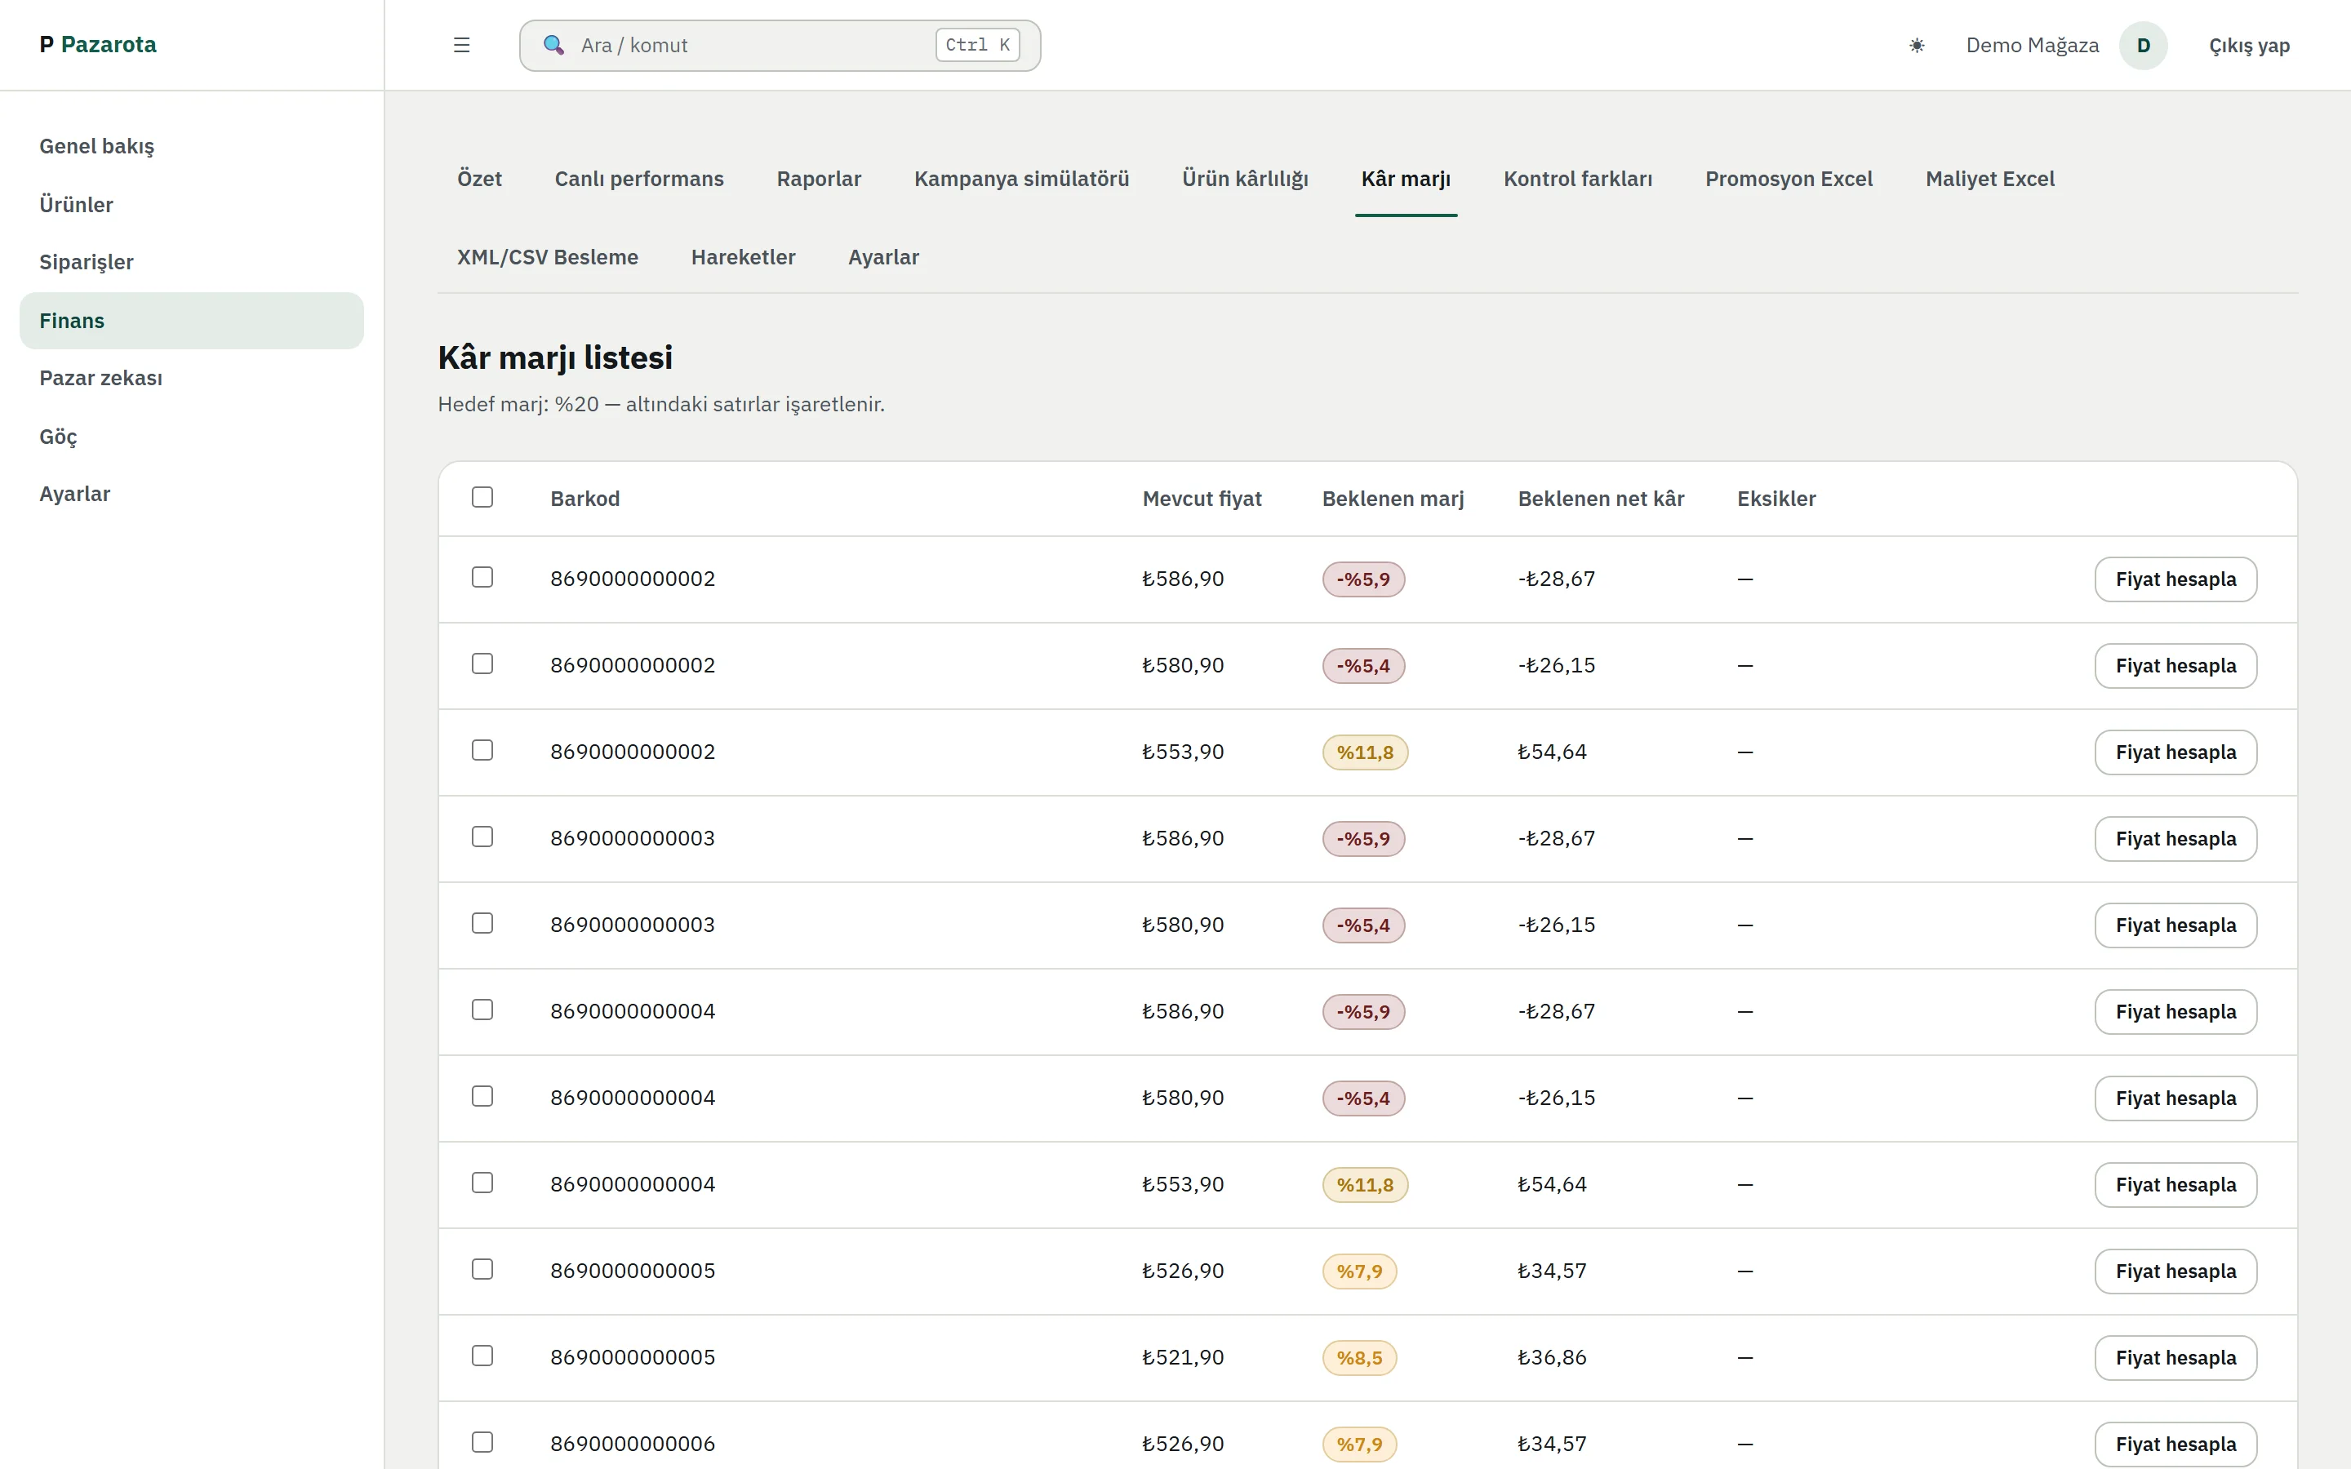Focus the Ara / komut search field

pyautogui.click(x=780, y=46)
